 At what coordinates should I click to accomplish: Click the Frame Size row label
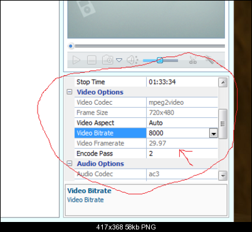(92, 113)
